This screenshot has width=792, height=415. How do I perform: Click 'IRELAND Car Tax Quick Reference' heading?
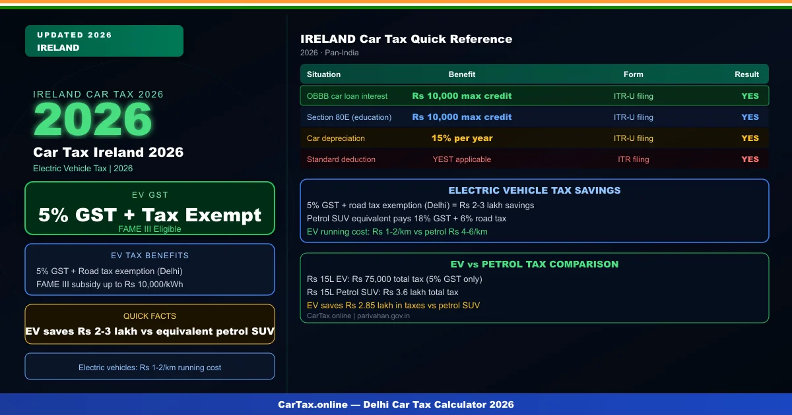[406, 39]
